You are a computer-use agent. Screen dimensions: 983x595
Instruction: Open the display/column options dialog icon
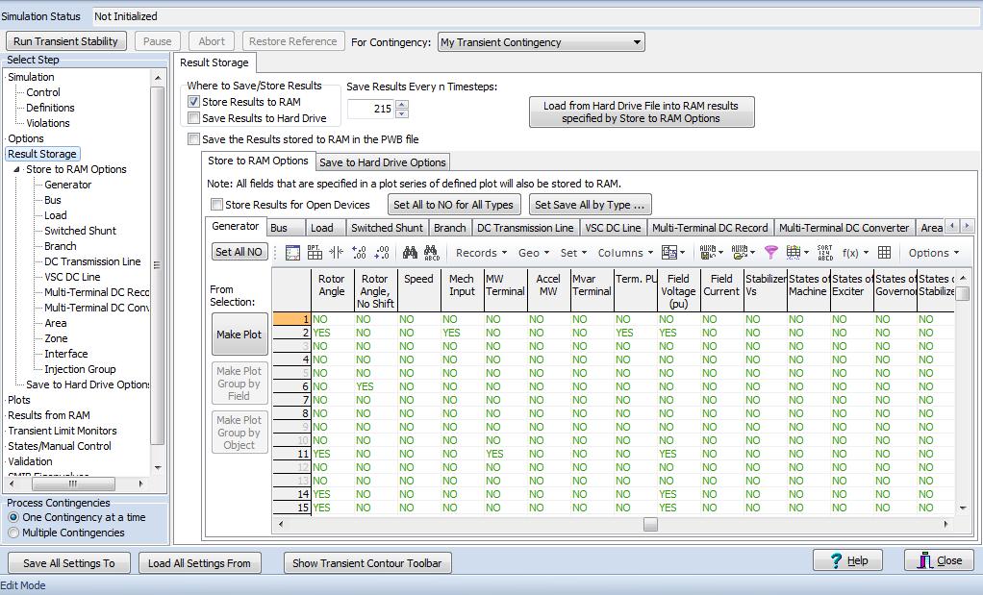click(x=292, y=253)
